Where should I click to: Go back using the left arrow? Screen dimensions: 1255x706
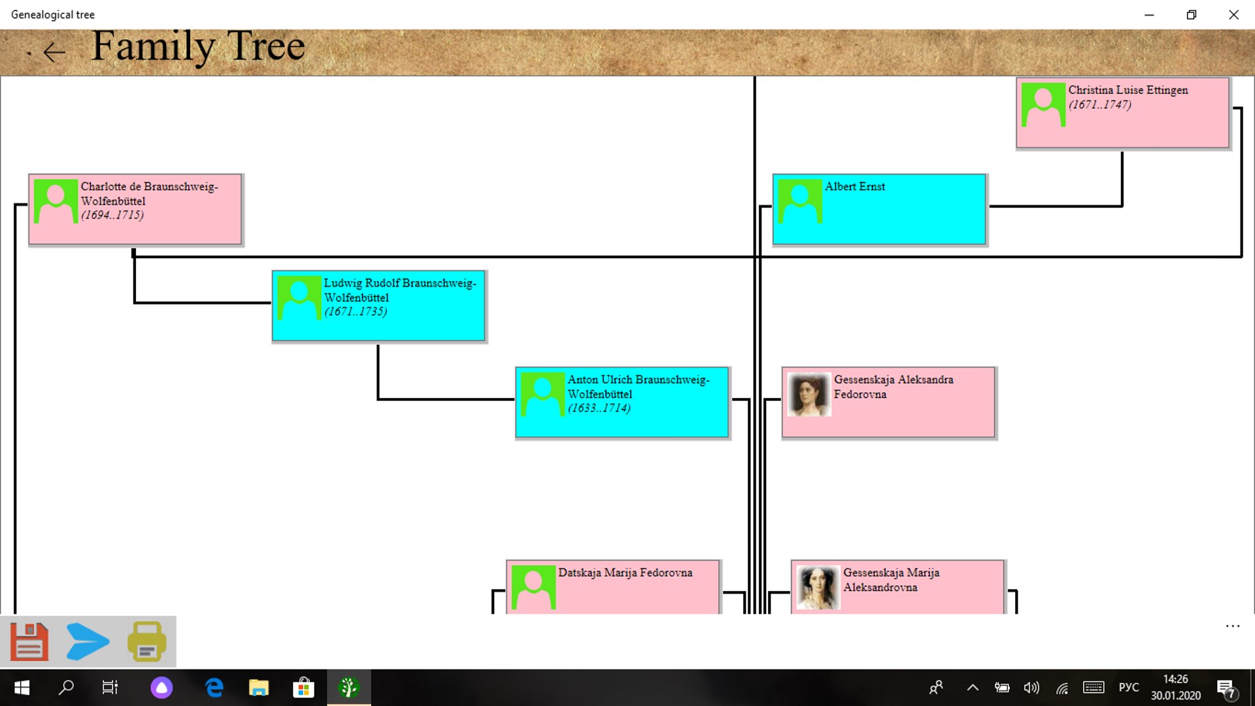click(54, 52)
